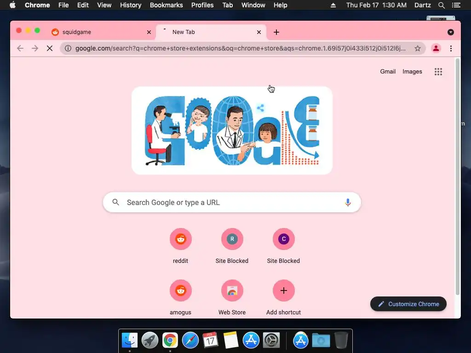Viewport: 471px width, 353px height.
Task: Open Calendar from the Dock
Action: pyautogui.click(x=210, y=341)
